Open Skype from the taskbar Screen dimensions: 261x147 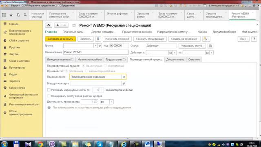tap(100, 144)
